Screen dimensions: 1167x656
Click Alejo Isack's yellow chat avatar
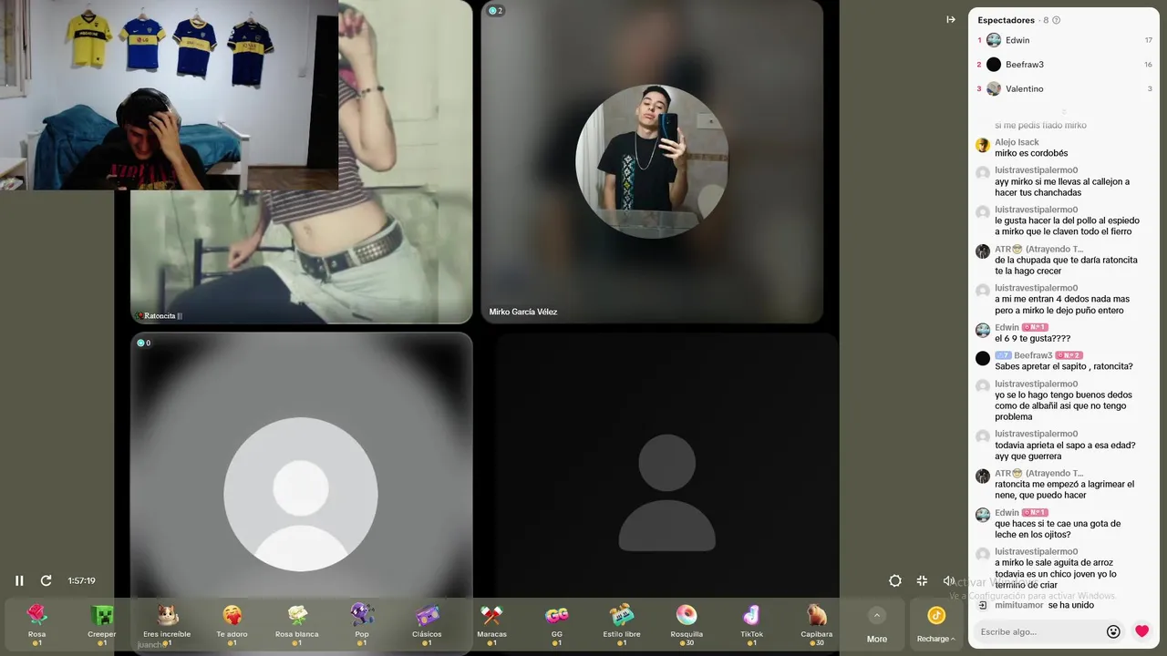[x=983, y=145]
